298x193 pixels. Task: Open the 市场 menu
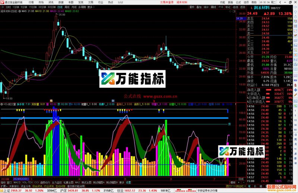[41, 2]
